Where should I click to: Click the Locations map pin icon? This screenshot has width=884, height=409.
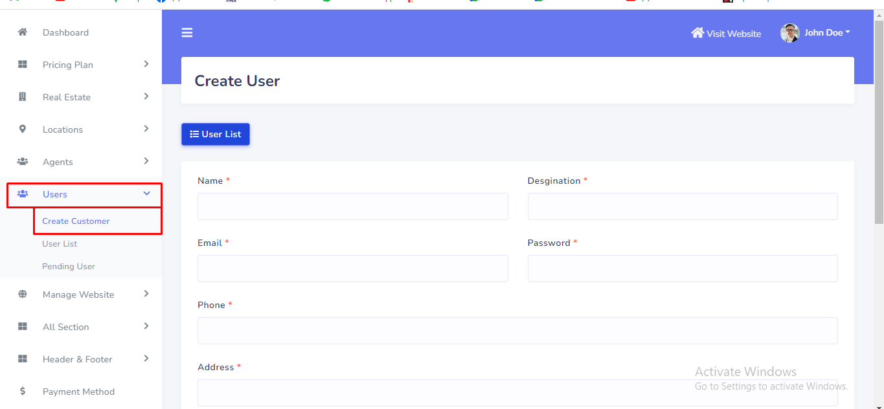click(23, 129)
